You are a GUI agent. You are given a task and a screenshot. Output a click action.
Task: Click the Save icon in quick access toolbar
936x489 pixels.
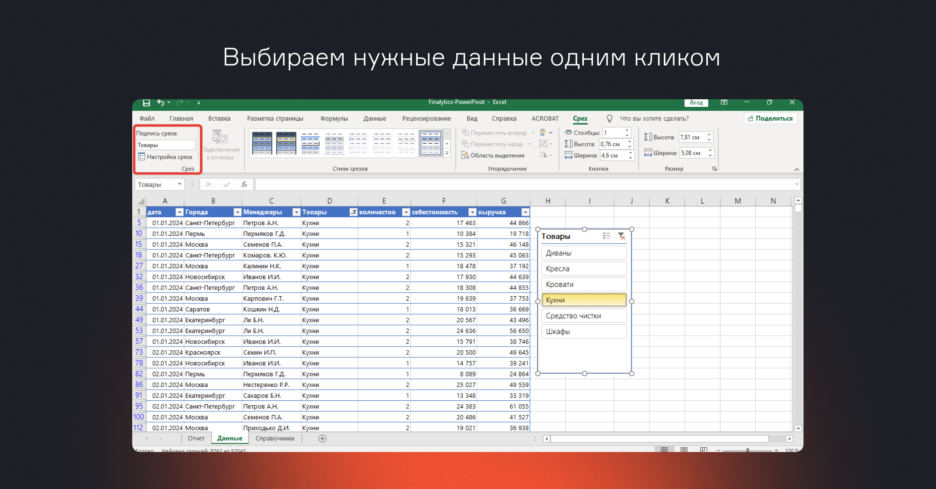click(146, 103)
